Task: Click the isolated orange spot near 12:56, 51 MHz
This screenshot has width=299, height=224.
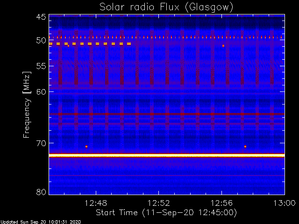Action: (223, 46)
